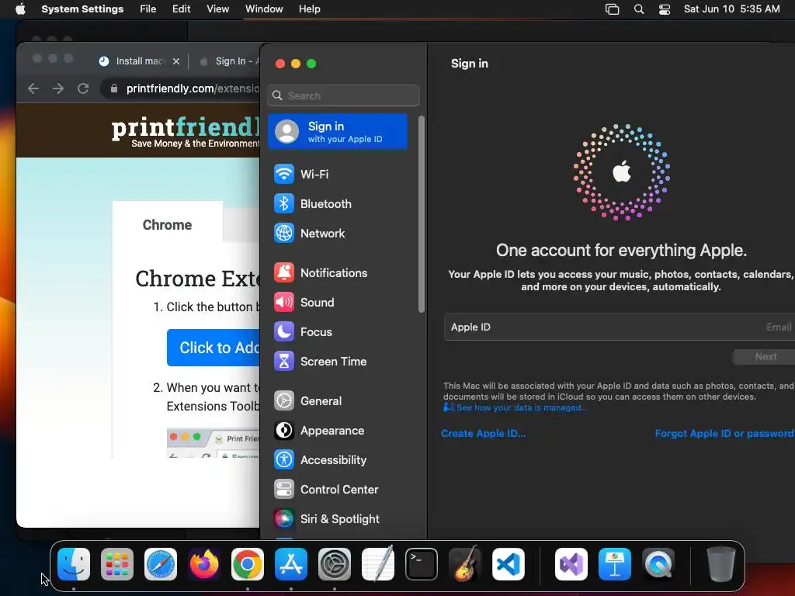
Task: Open Firefox from the Dock
Action: 204,564
